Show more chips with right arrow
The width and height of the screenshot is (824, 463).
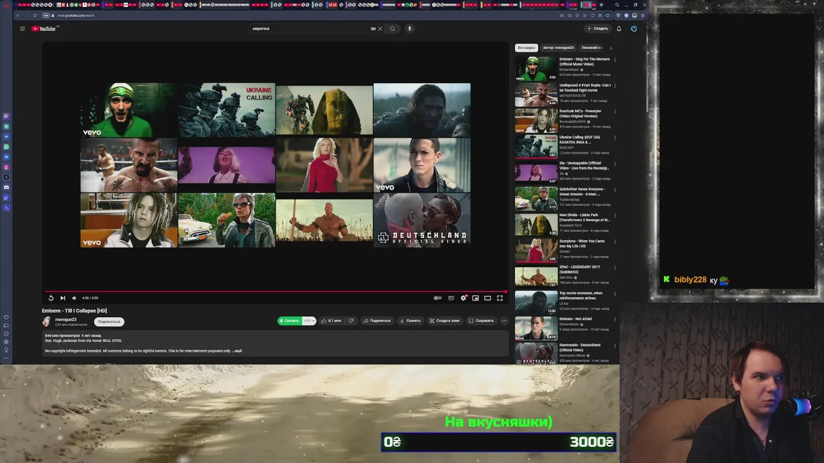[x=610, y=48]
